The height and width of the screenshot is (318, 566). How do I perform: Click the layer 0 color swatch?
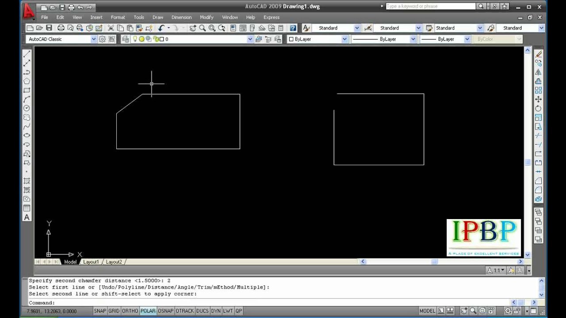click(161, 39)
